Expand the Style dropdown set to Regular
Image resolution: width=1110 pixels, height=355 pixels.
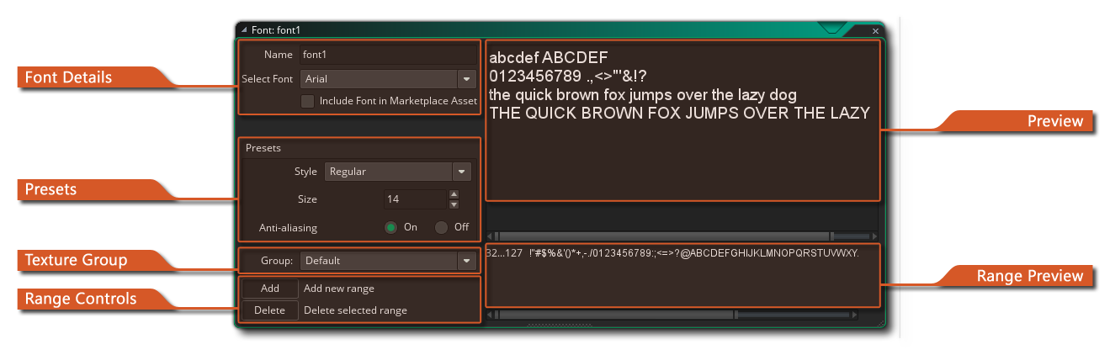click(460, 172)
